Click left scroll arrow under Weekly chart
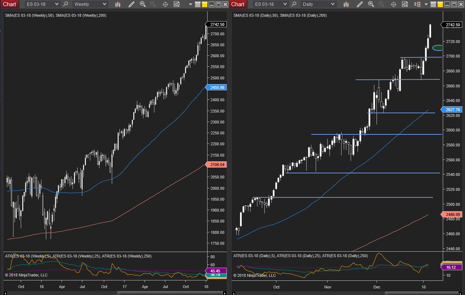 [x=4, y=293]
